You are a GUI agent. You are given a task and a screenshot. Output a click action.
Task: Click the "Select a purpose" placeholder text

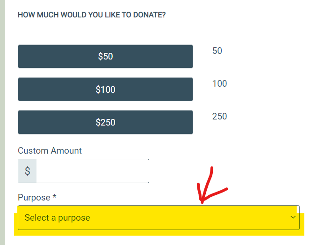coord(58,218)
